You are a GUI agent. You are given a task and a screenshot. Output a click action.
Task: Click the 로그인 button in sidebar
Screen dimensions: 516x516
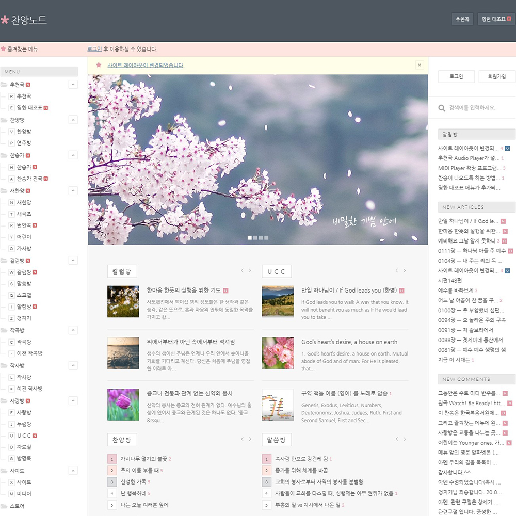click(x=456, y=76)
